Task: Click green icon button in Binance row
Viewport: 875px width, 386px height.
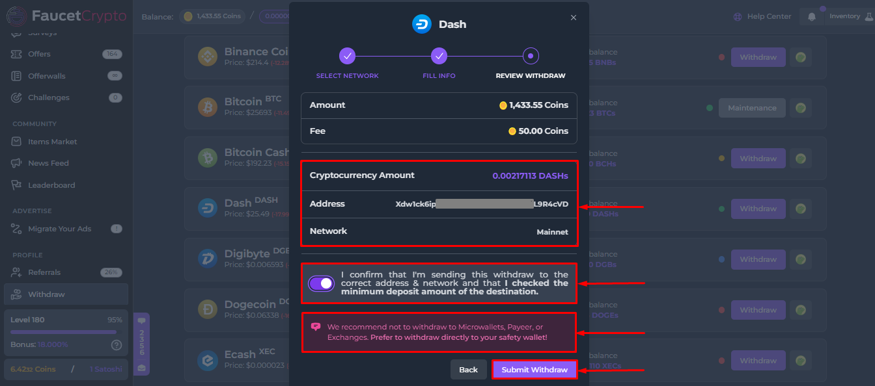Action: tap(801, 57)
